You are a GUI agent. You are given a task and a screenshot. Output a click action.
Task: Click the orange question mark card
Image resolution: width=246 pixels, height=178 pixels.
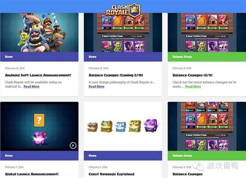pyautogui.click(x=39, y=120)
